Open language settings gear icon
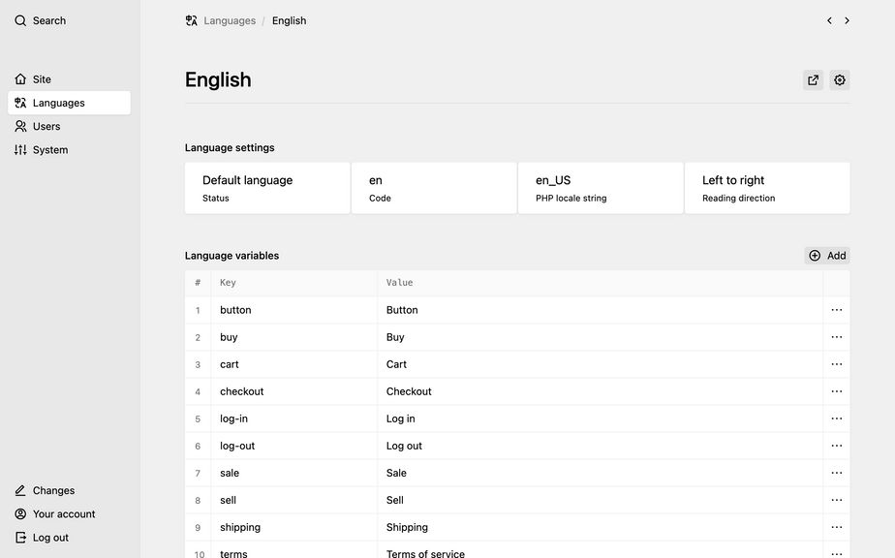Screen dimensions: 895x558 (840, 80)
